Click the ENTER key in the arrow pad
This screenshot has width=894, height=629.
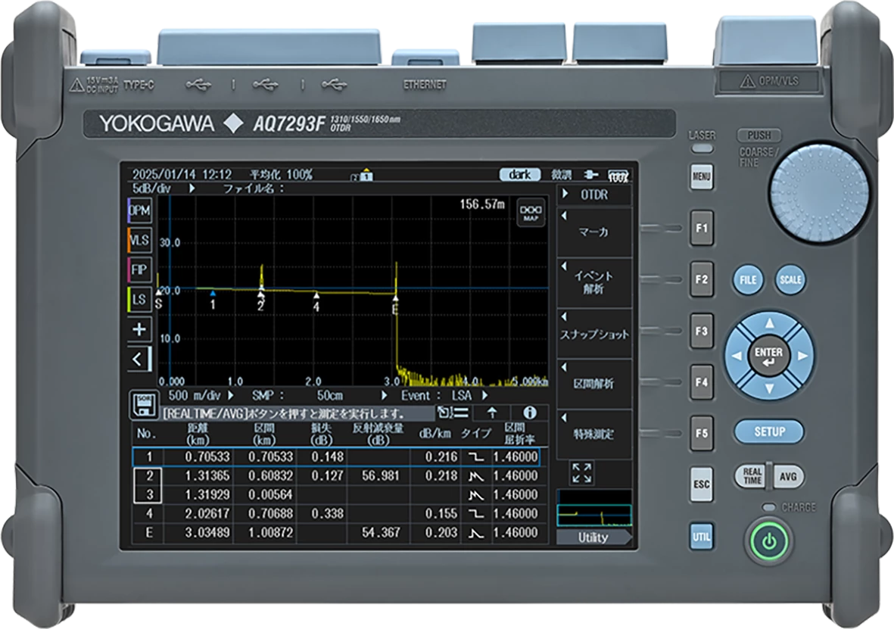click(x=769, y=356)
